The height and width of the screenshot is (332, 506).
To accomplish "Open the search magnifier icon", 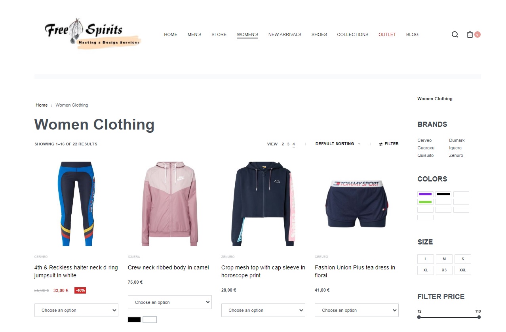I will click(x=455, y=34).
